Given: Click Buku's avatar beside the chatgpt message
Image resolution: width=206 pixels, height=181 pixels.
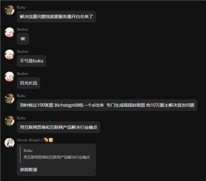Looking at the screenshot, I should point(10,99).
